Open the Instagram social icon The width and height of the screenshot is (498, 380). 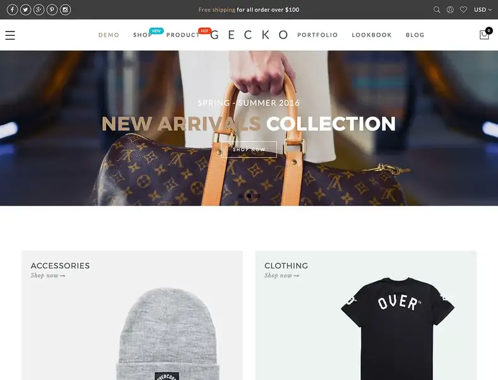(x=66, y=10)
